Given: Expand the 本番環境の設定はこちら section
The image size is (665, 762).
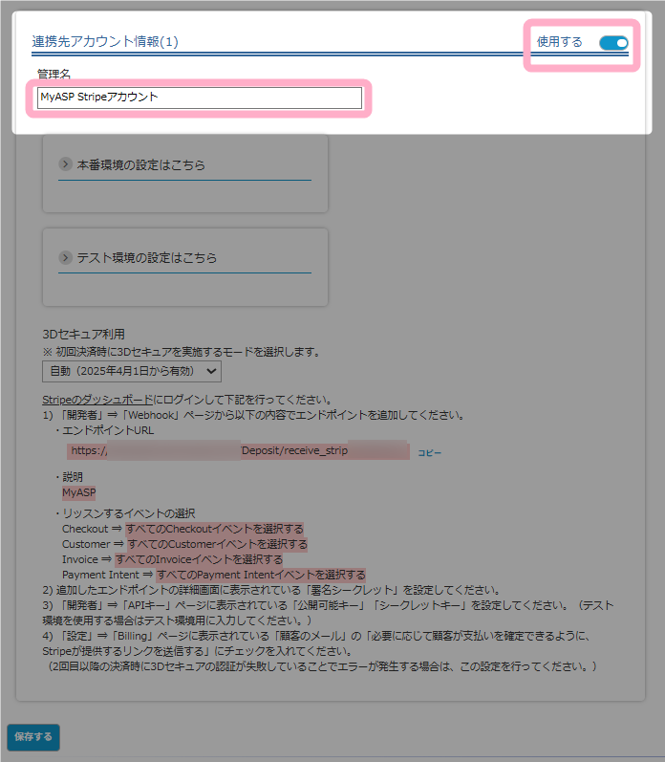Looking at the screenshot, I should coord(140,165).
